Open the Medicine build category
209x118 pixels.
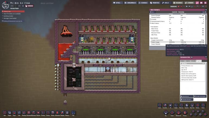tap(38, 113)
